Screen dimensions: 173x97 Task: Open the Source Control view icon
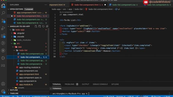point(3,21)
